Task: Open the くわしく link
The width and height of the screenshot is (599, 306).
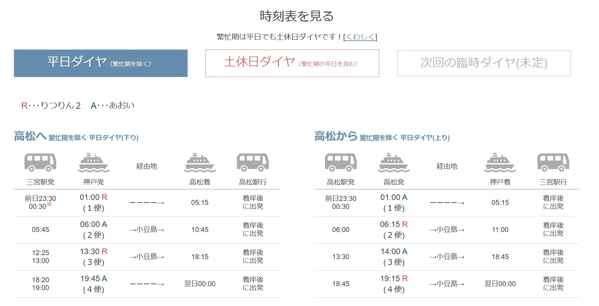Action: click(x=360, y=37)
